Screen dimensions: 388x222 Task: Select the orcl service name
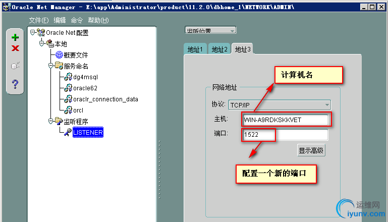coord(78,110)
